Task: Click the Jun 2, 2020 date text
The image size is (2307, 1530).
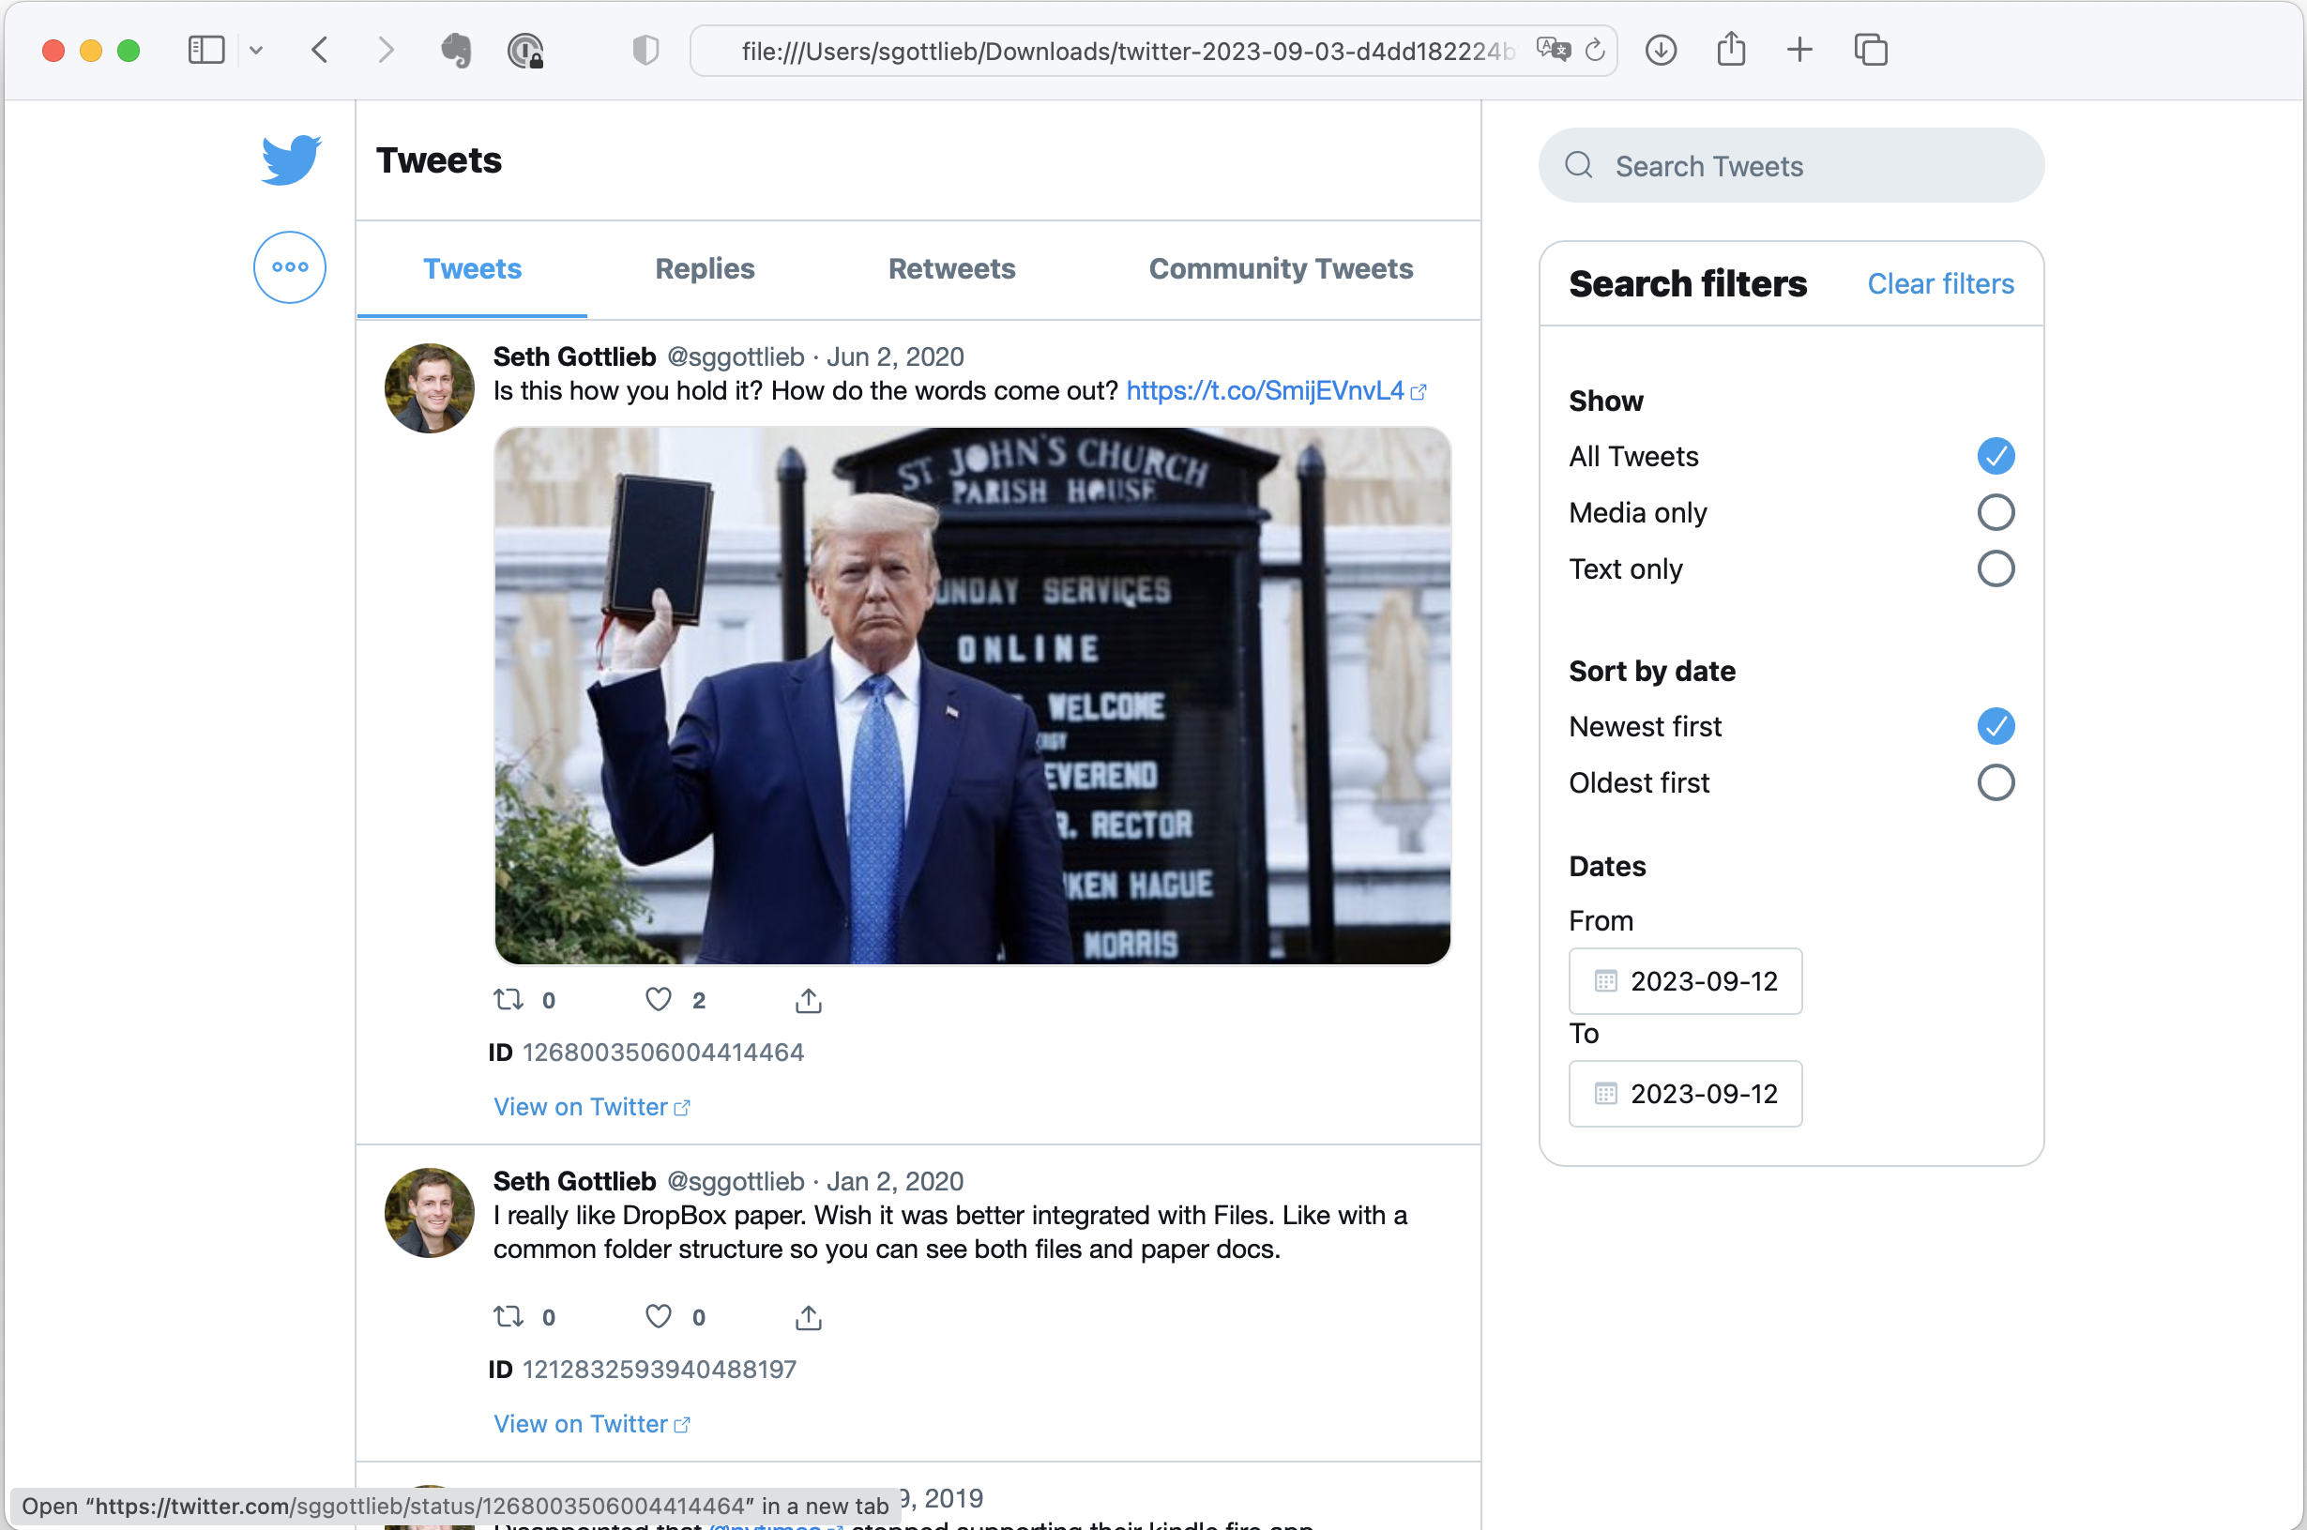Action: point(895,356)
